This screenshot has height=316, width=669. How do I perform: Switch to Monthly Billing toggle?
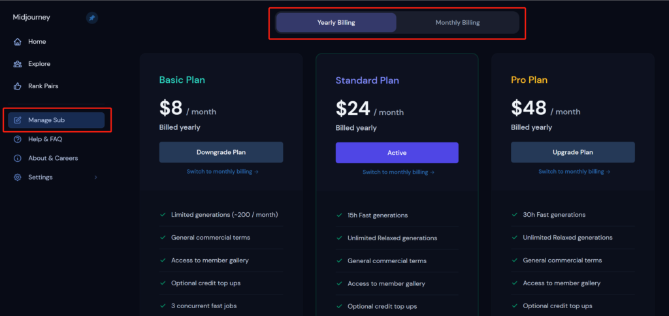click(457, 23)
